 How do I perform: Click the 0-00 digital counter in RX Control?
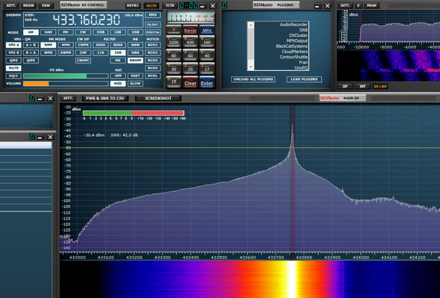pos(189,5)
